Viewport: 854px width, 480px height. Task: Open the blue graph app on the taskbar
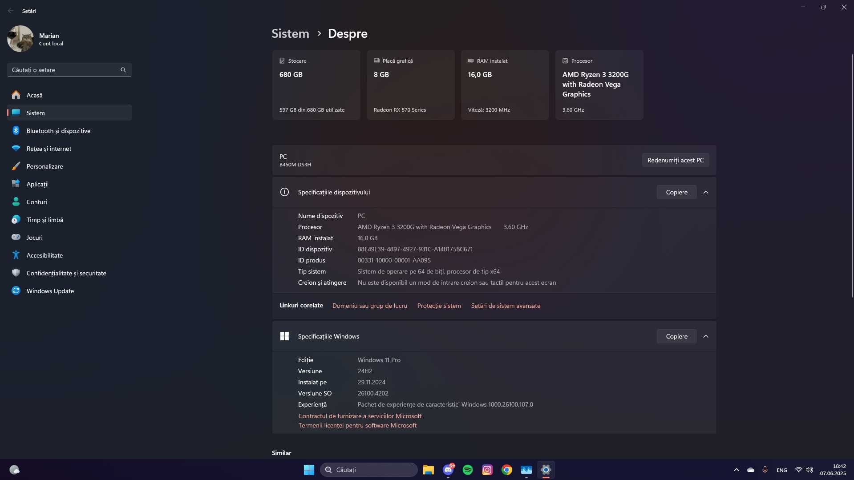tap(526, 470)
